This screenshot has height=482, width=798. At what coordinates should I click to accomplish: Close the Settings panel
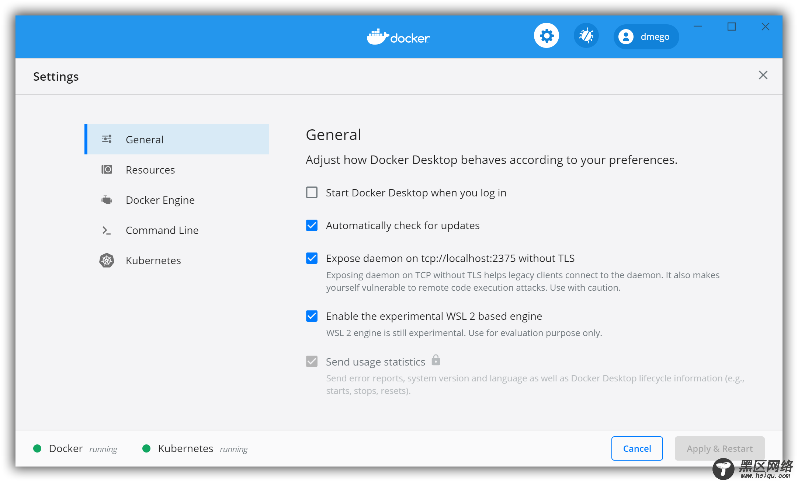[763, 75]
